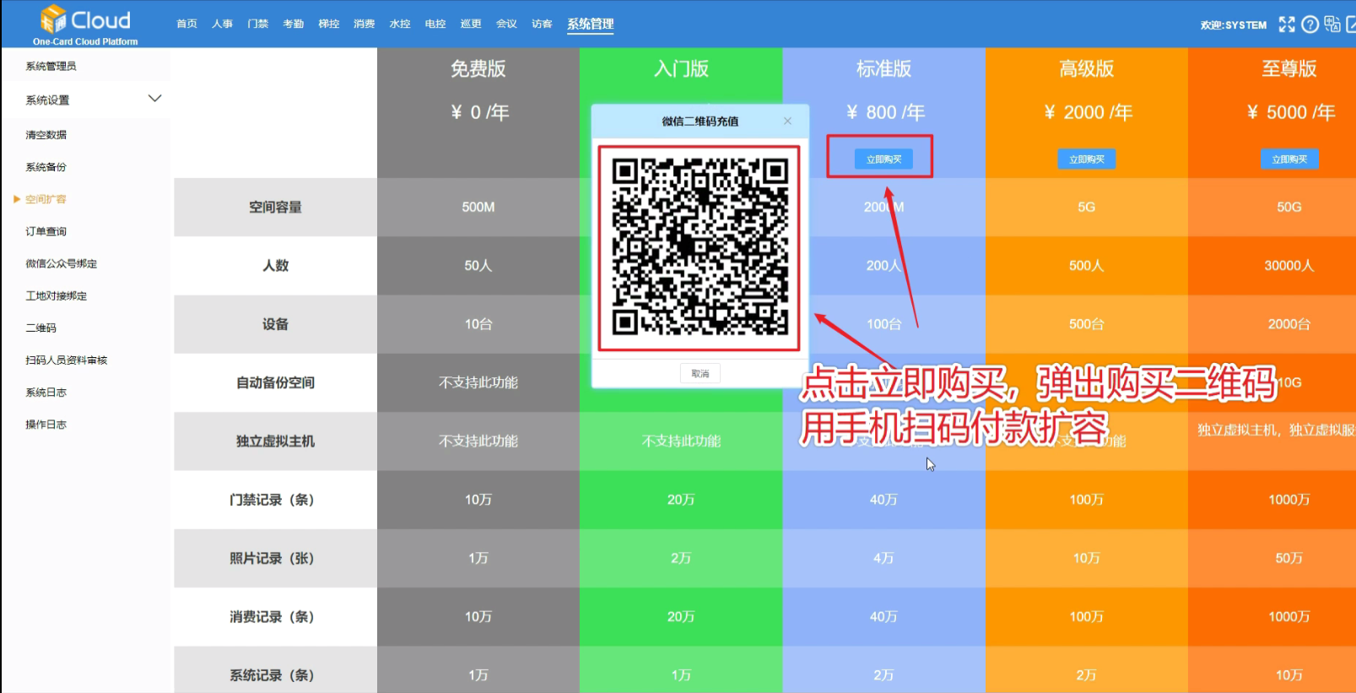The width and height of the screenshot is (1356, 693).
Task: Click the 欢迎:SYSTEM user label
Action: pos(1233,25)
